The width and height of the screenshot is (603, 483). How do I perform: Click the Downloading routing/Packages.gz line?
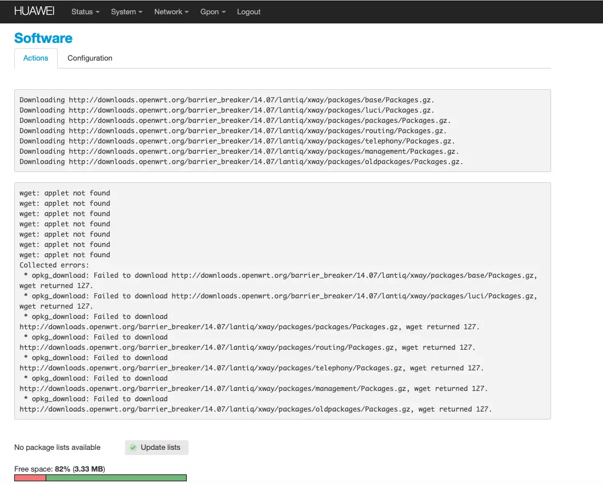tap(233, 131)
